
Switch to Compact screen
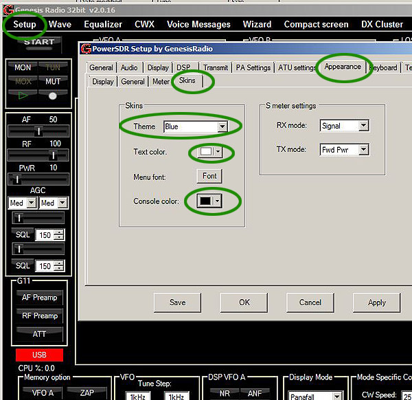(316, 24)
